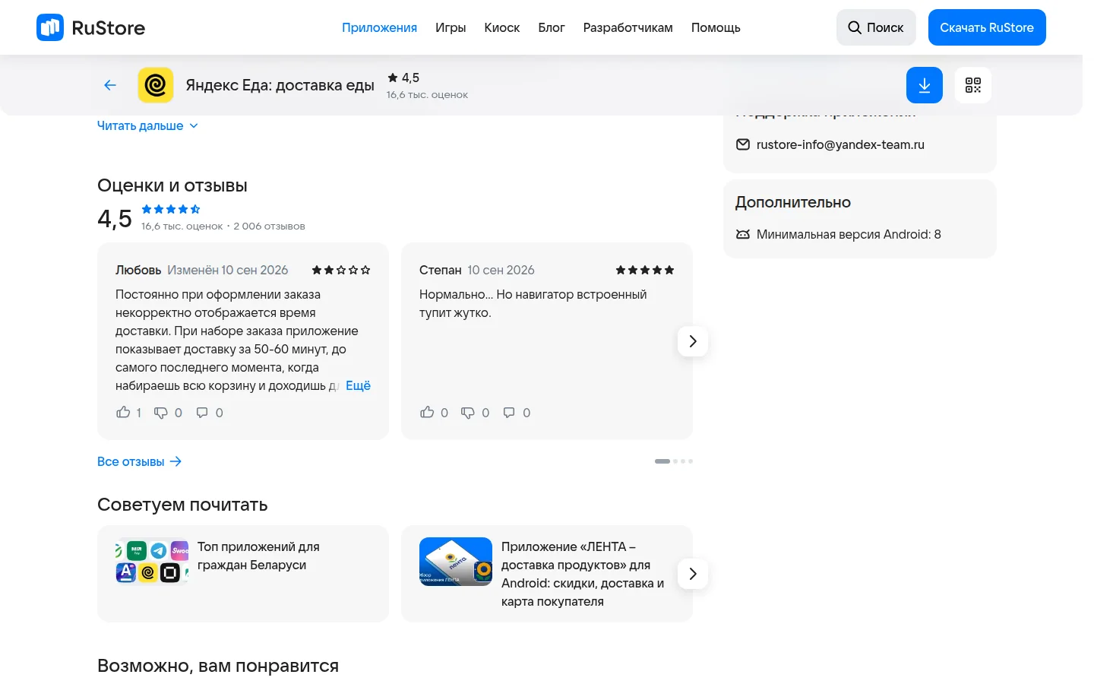Click reviewer name Степан
Screen dimensions: 1094x684
point(441,270)
